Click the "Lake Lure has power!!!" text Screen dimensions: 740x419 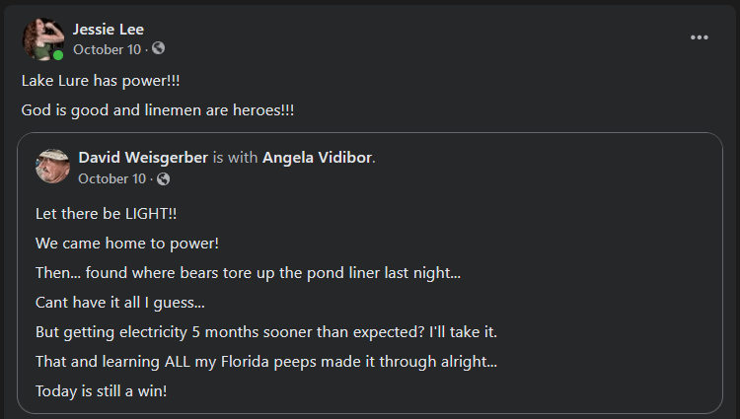(100, 81)
